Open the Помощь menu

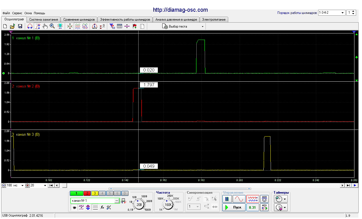coord(39,13)
